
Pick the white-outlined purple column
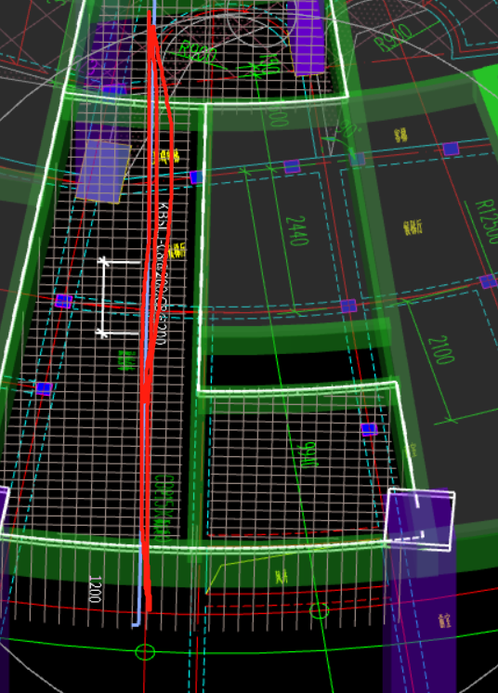[x=419, y=520]
